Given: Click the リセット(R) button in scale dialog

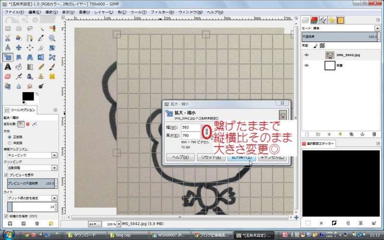Looking at the screenshot, I should (x=211, y=157).
